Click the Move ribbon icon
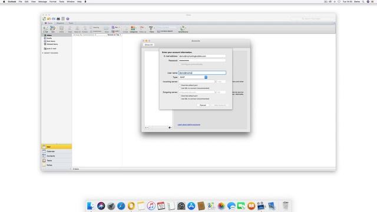This screenshot has width=377, height=212. (106, 29)
